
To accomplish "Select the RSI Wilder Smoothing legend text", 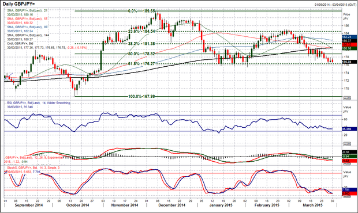I will 39,103.
